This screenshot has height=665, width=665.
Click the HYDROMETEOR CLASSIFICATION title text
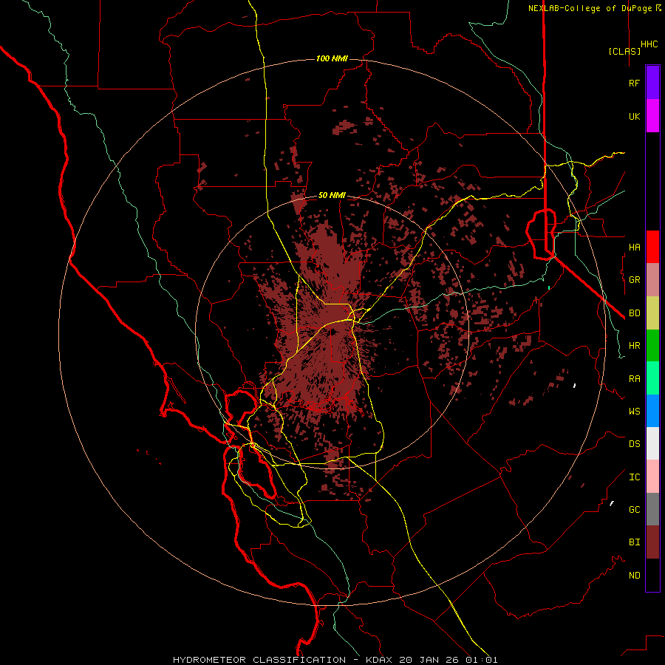tap(259, 660)
